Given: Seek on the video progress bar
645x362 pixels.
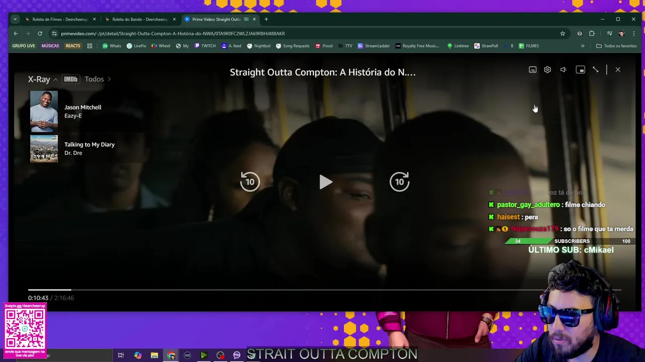Looking at the screenshot, I should point(325,290).
